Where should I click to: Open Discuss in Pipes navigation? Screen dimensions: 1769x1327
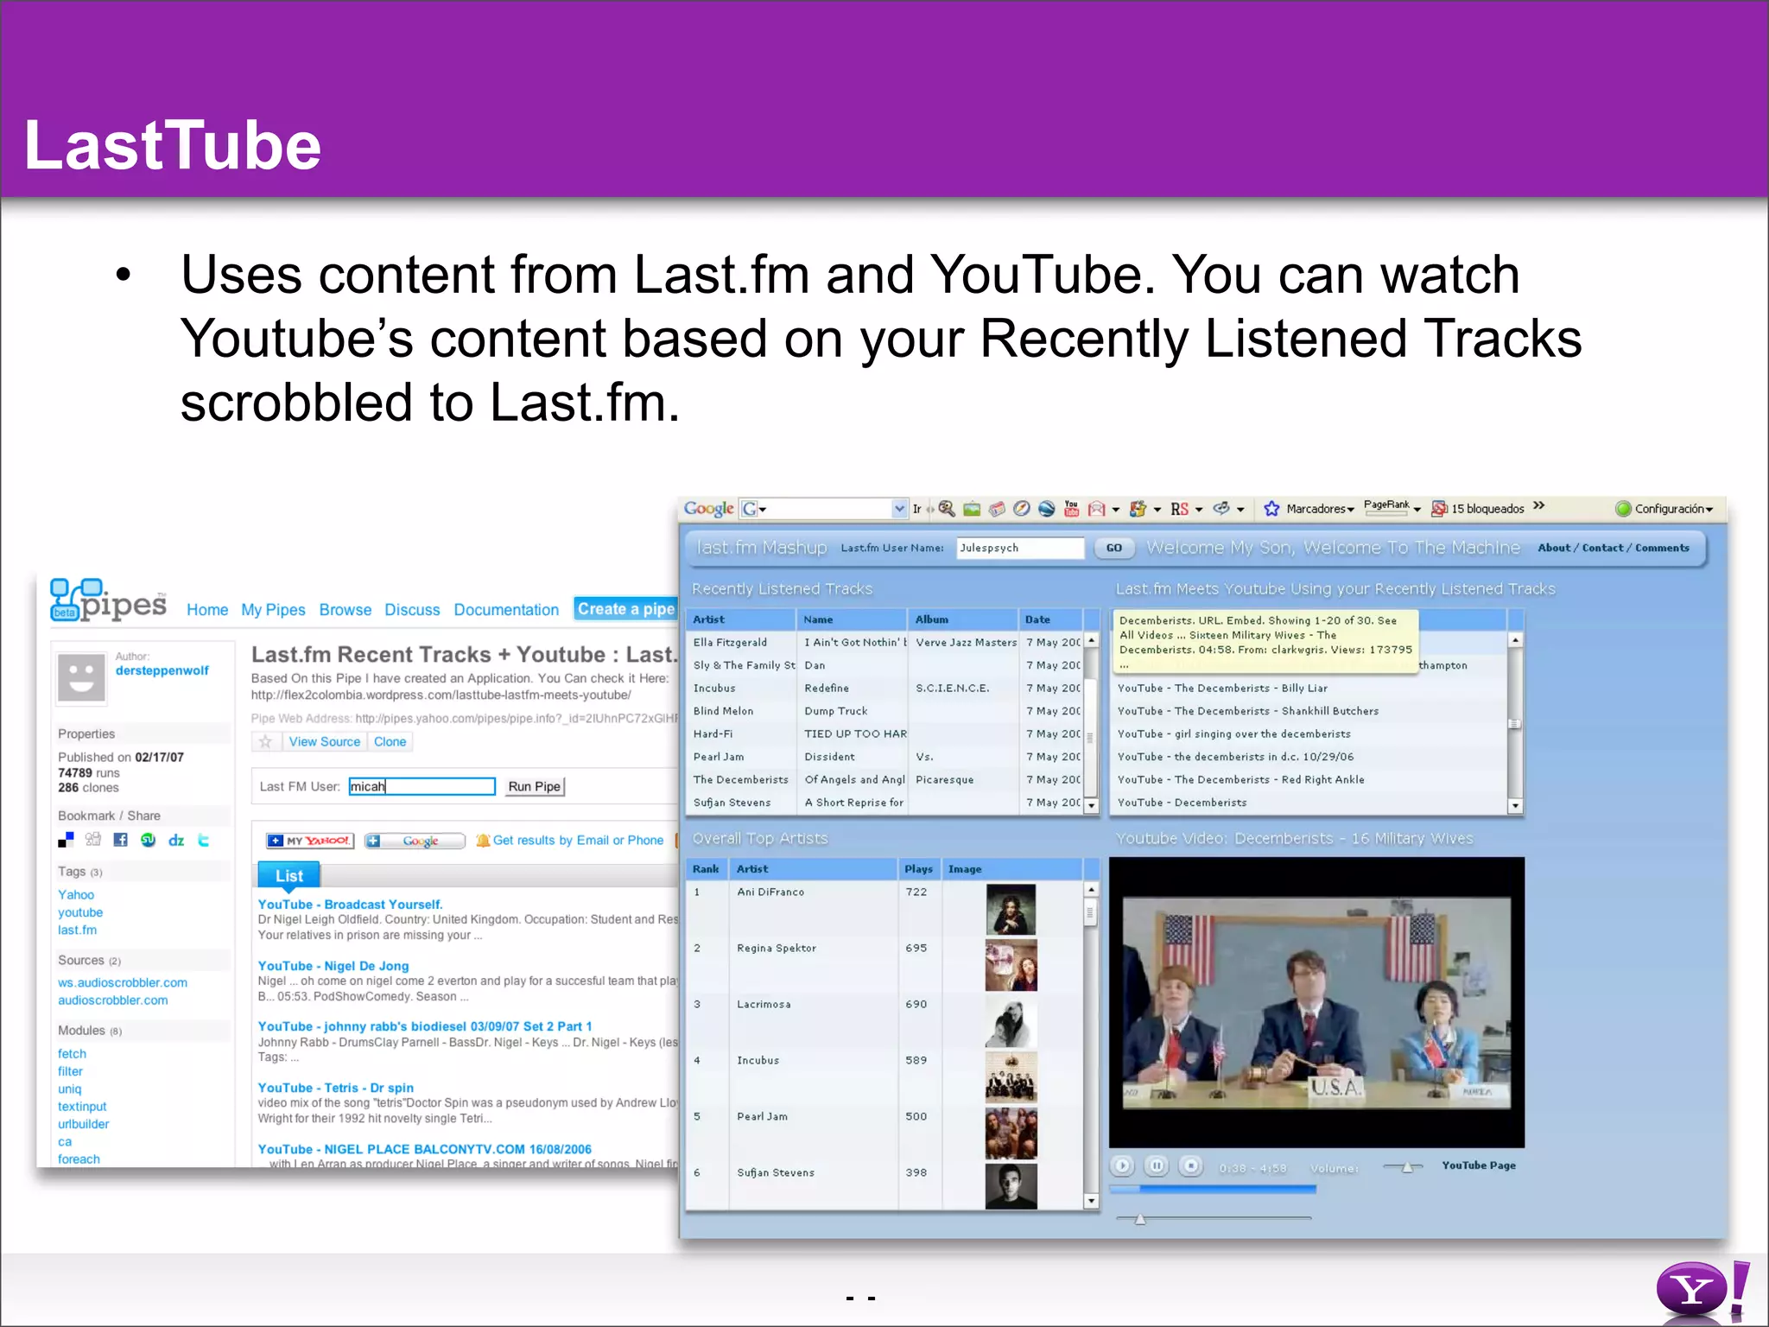click(x=412, y=610)
